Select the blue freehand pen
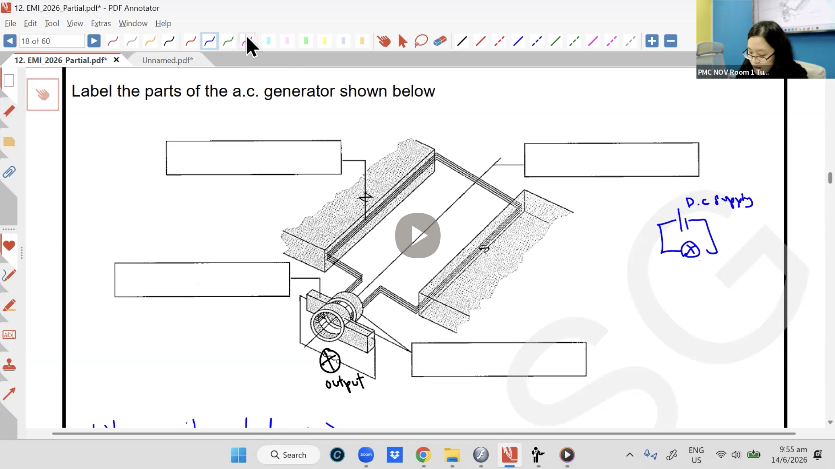This screenshot has height=469, width=835. point(210,41)
